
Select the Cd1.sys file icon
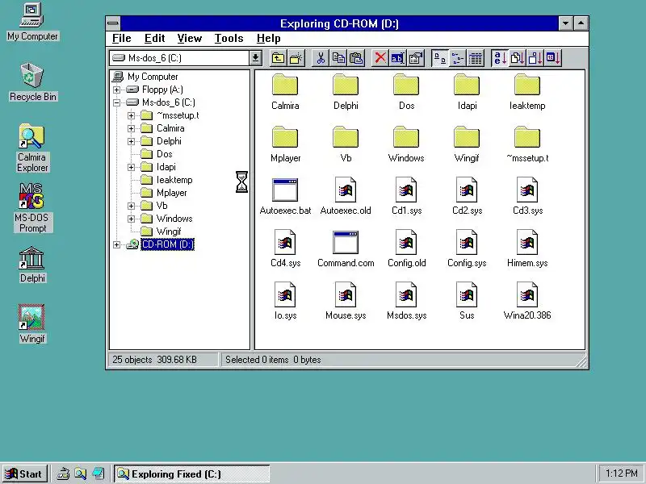(x=406, y=190)
